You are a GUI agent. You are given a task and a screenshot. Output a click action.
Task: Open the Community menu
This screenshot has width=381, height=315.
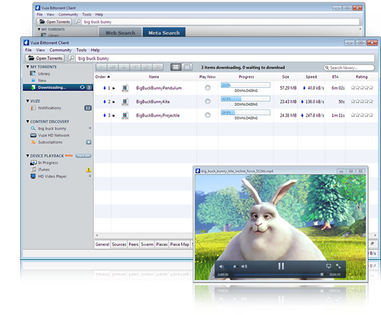coord(60,50)
